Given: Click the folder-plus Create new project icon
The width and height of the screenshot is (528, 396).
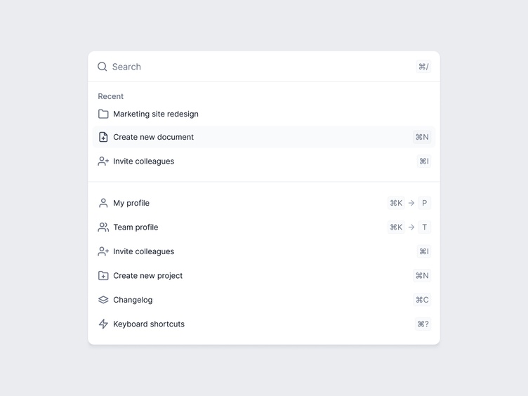Looking at the screenshot, I should (x=103, y=276).
